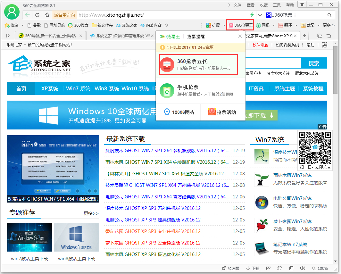
Task: Open the search engine selector paw icon
Action: (x=269, y=15)
